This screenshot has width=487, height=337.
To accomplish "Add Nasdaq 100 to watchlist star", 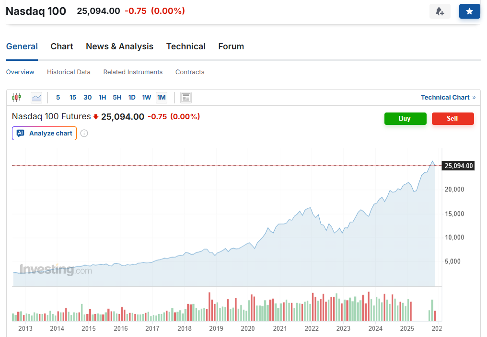I will [469, 11].
